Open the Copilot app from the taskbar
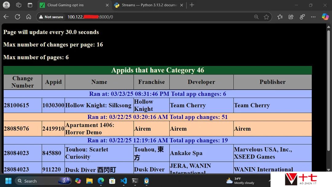Viewport: 332px width, 187px height. pyautogui.click(x=78, y=181)
